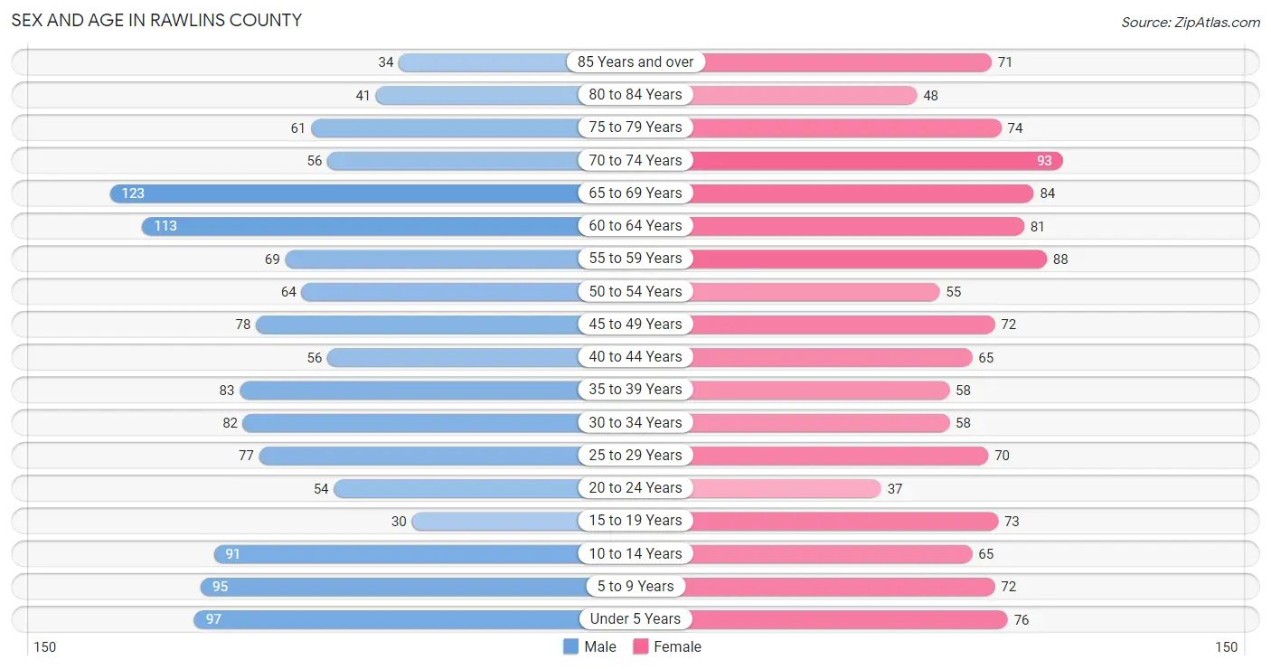
Task: Click the Sex and Age in Rawlins County title
Action: click(156, 20)
